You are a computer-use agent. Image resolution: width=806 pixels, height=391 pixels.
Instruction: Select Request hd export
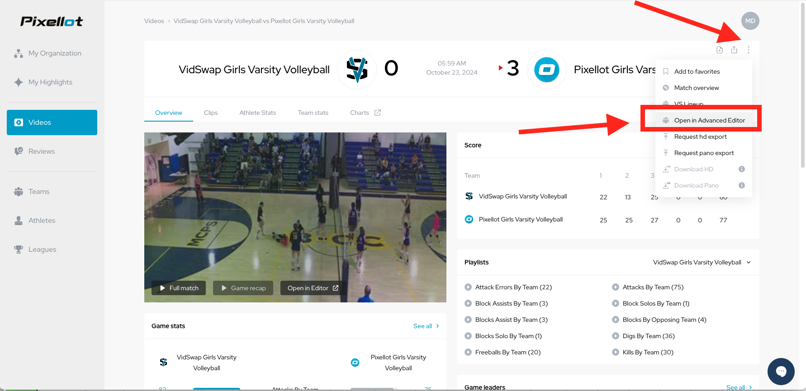(x=703, y=137)
